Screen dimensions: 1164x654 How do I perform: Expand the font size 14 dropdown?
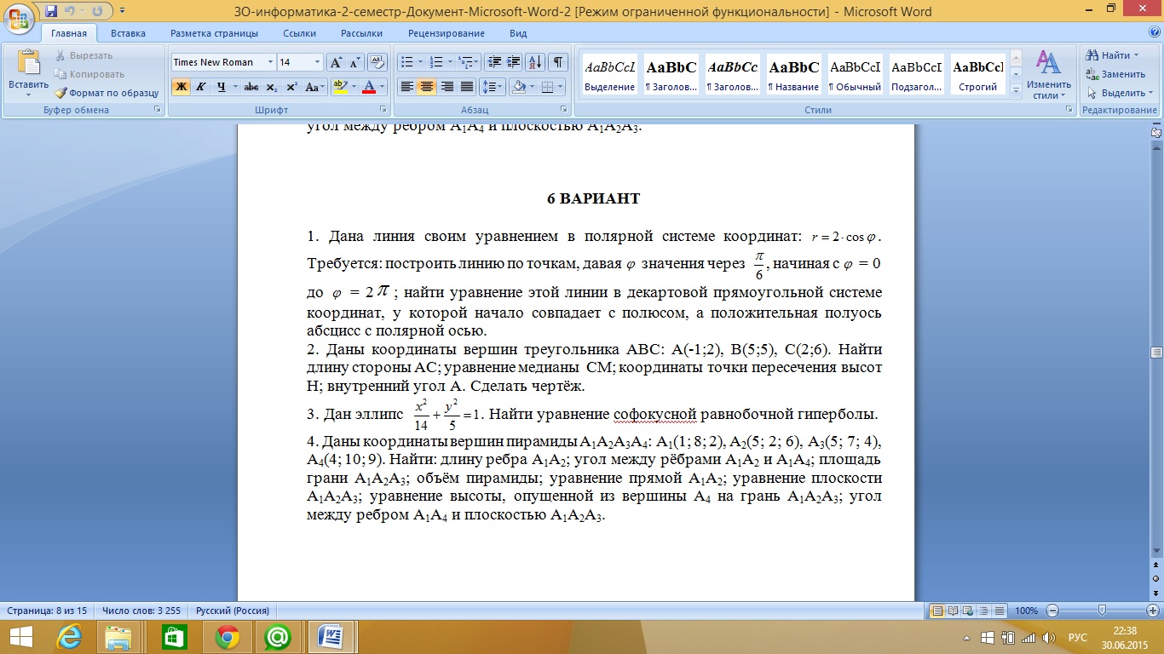[x=317, y=62]
